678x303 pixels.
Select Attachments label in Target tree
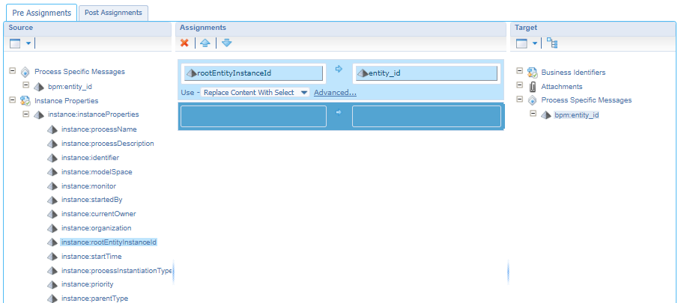coord(562,86)
